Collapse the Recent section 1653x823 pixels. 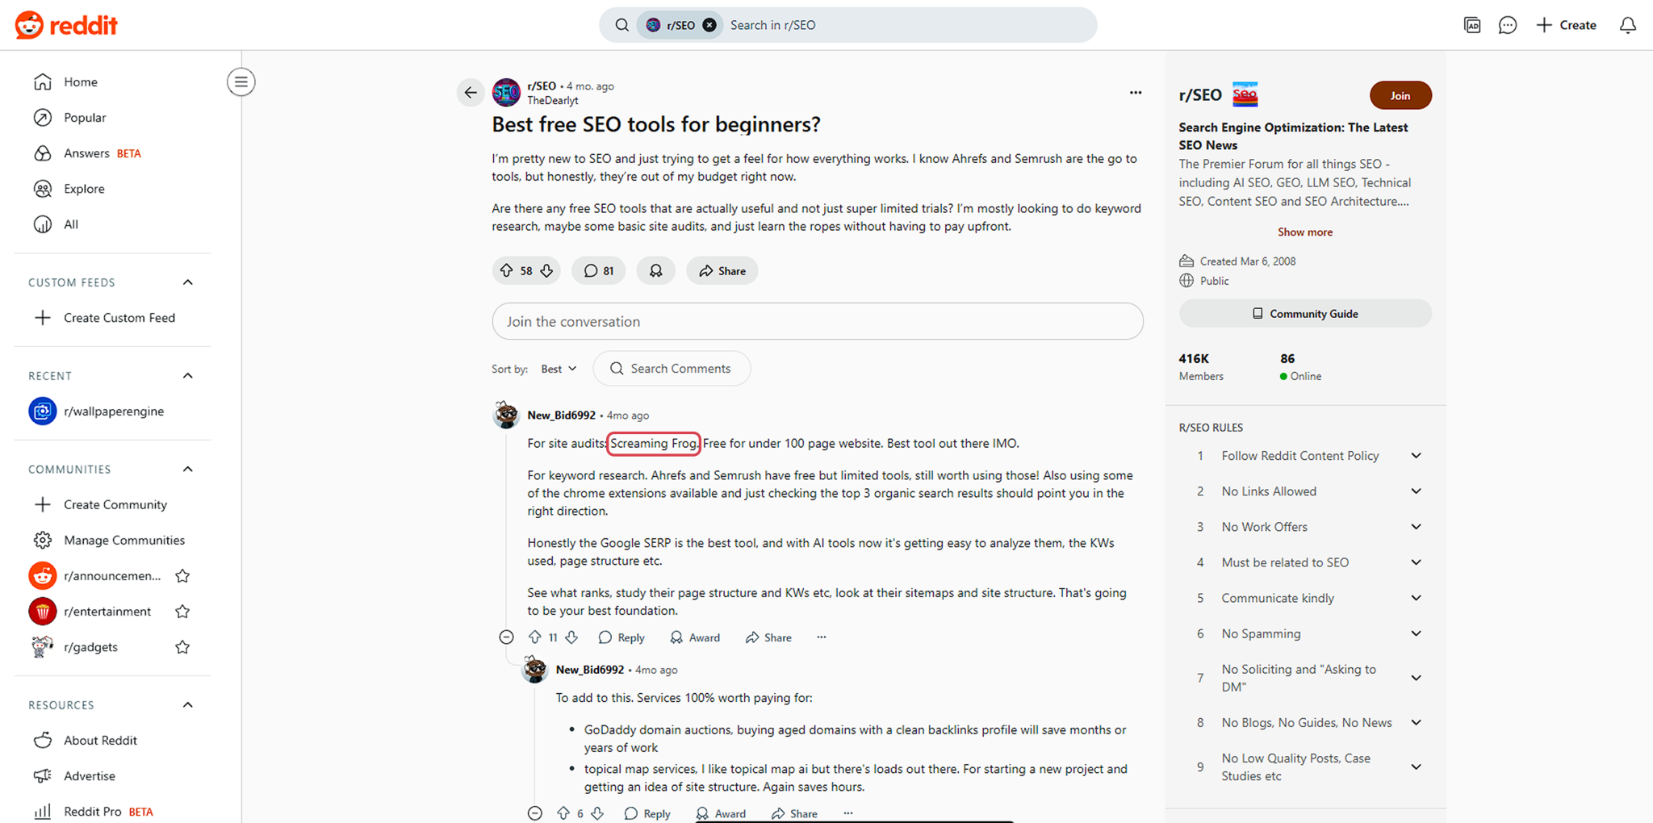click(187, 376)
